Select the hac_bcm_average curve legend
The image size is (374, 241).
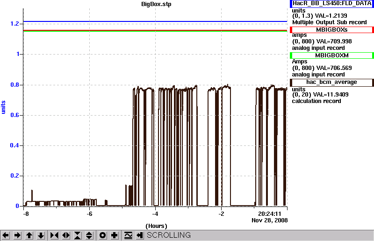[x=332, y=83]
